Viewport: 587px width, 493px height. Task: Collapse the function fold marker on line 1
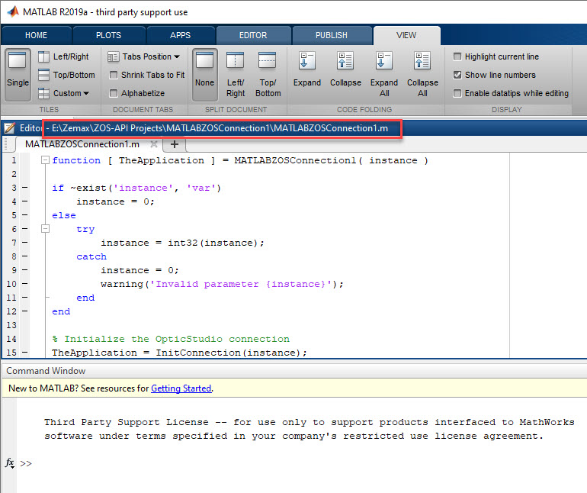(x=45, y=160)
